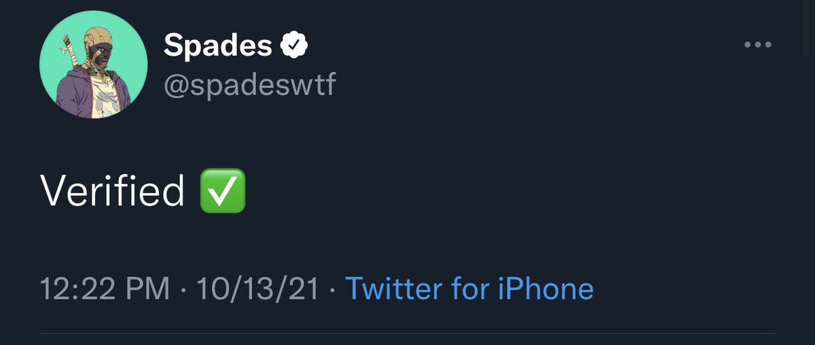This screenshot has height=345, width=815.
Task: Open the three-dot more options menu
Action: [758, 45]
